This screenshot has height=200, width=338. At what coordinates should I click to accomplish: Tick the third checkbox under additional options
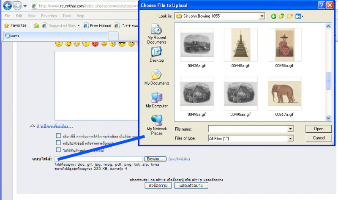point(58,150)
